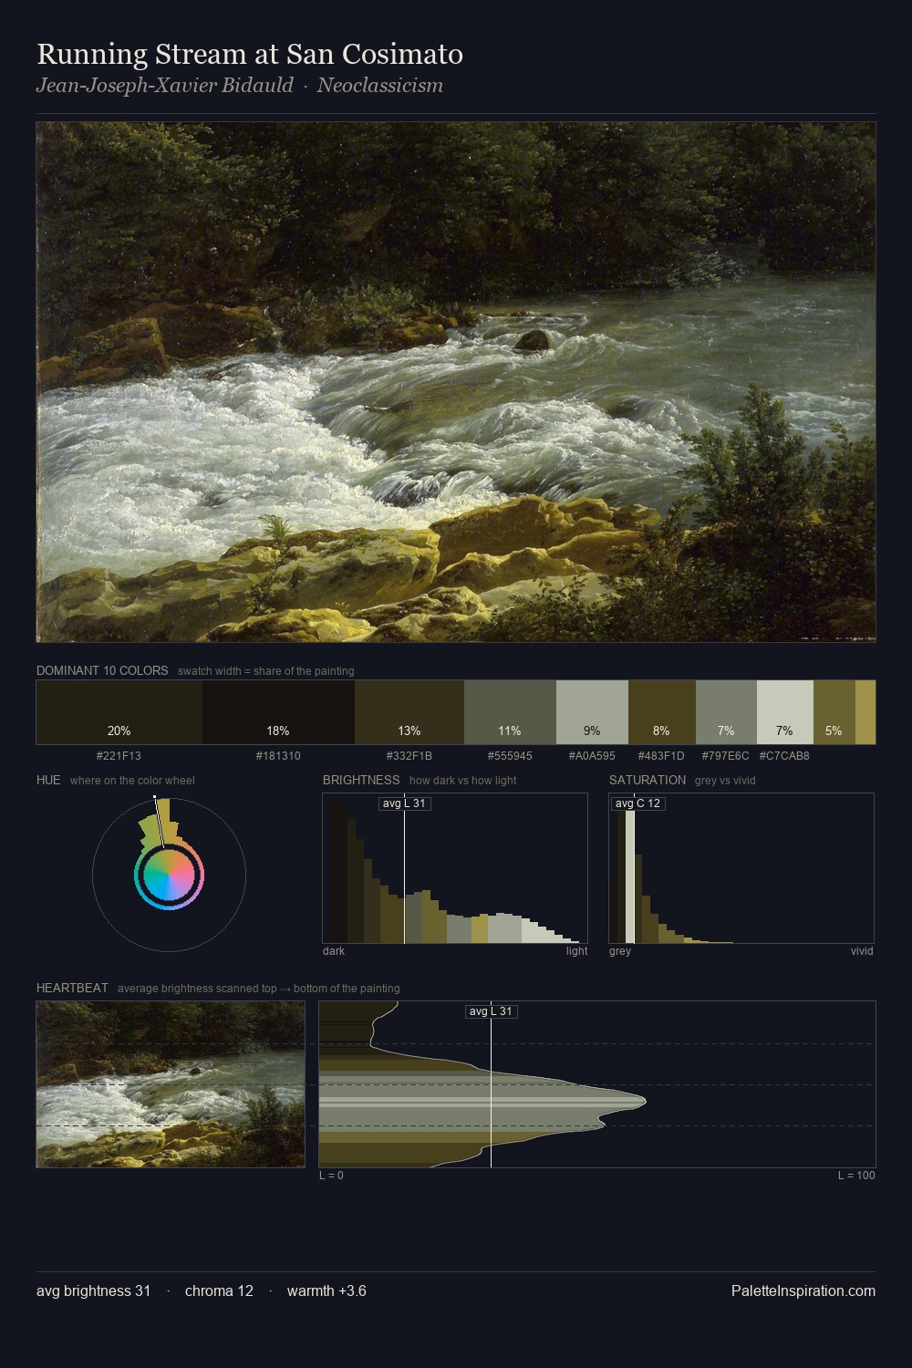Select the 20% dominant color swatch
912x1368 pixels.
(x=119, y=712)
